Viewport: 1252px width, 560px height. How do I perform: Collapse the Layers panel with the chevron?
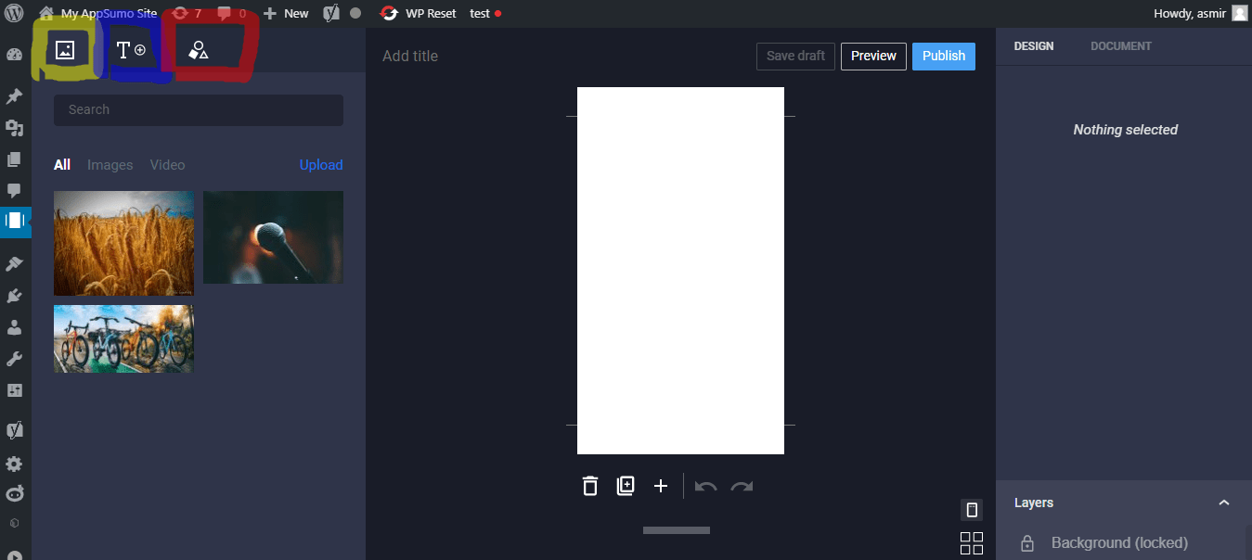(1224, 503)
